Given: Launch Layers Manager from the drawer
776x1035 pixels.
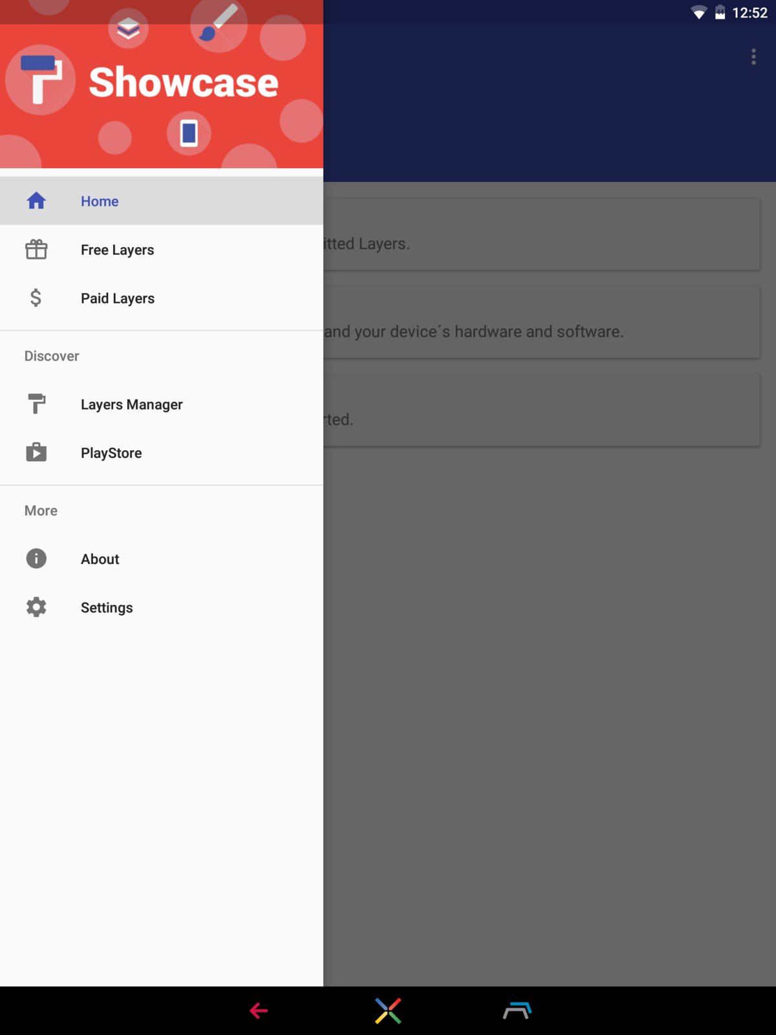Looking at the screenshot, I should click(x=131, y=404).
